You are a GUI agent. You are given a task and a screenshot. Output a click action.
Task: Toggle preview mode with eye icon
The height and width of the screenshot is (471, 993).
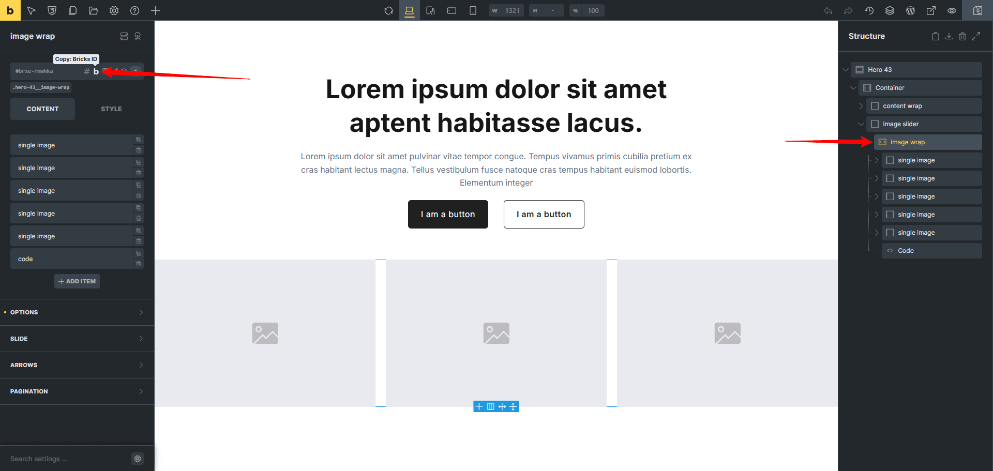[x=952, y=10]
